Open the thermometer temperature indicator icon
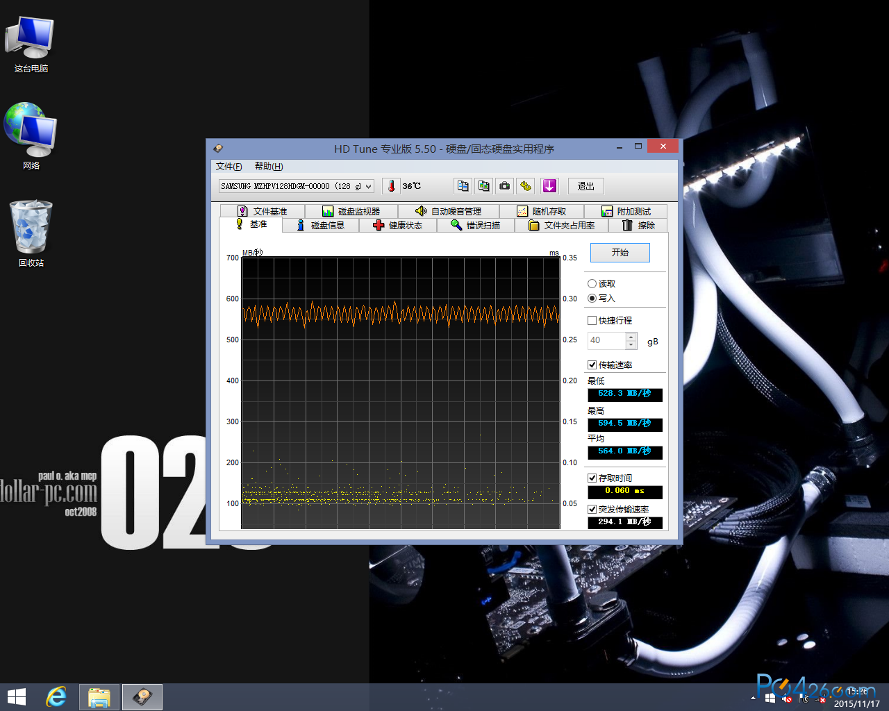 point(391,186)
